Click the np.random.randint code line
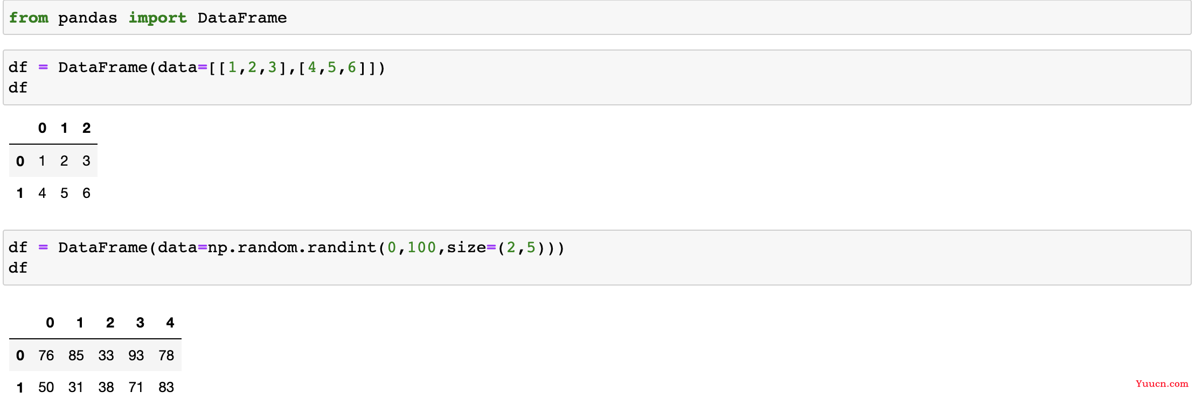The image size is (1195, 413). (x=287, y=248)
